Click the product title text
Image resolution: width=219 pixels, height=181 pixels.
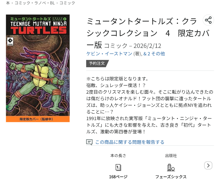[x=148, y=33]
